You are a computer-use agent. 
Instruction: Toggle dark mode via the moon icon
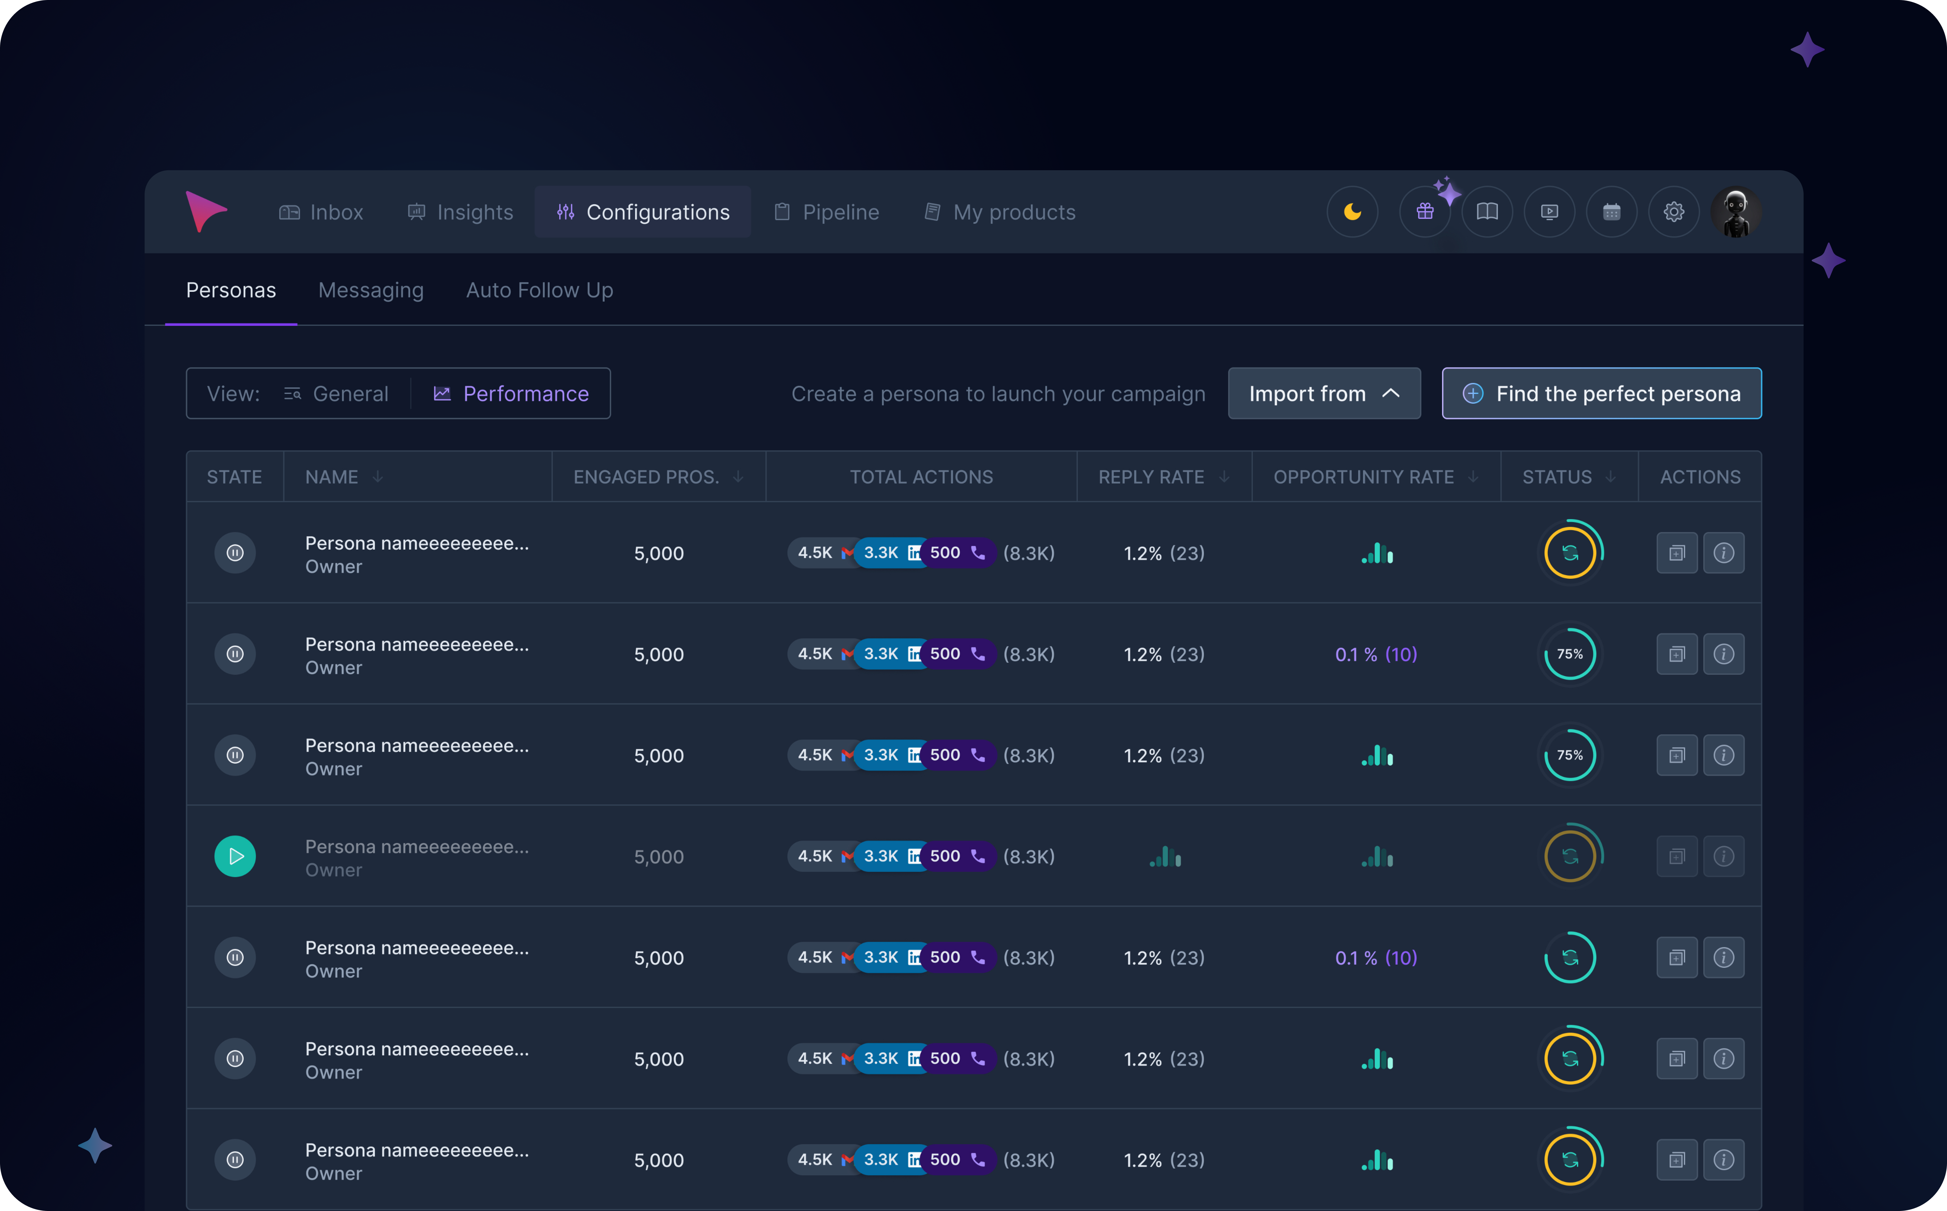1353,212
